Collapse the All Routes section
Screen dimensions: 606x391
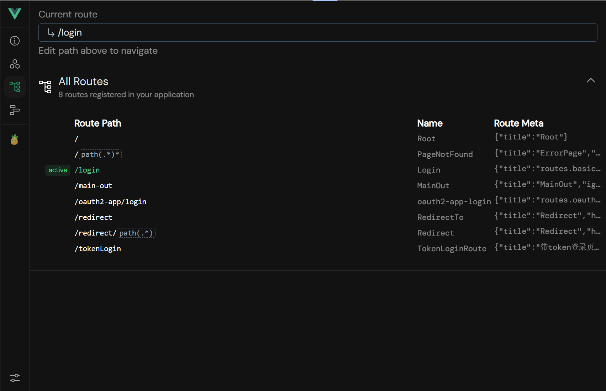coord(591,80)
